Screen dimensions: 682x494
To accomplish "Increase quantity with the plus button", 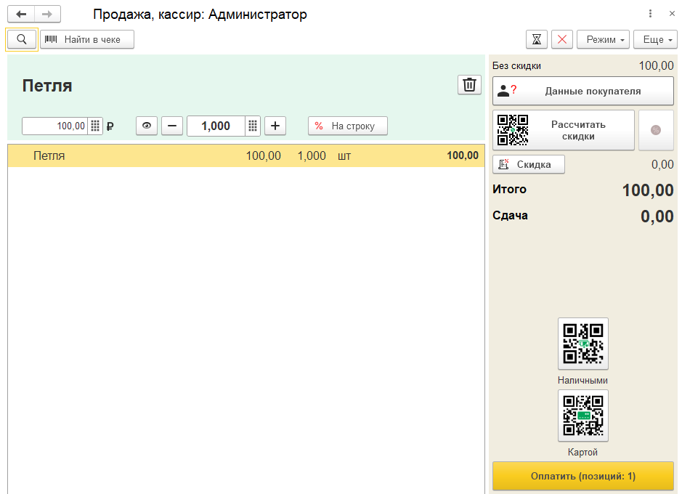I will (x=275, y=126).
